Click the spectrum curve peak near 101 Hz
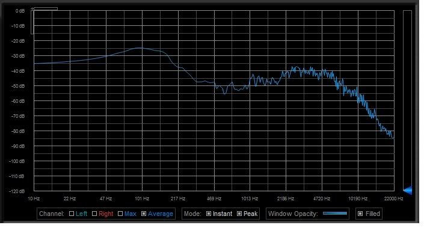Viewport: 424px width, 231px height. pos(140,48)
